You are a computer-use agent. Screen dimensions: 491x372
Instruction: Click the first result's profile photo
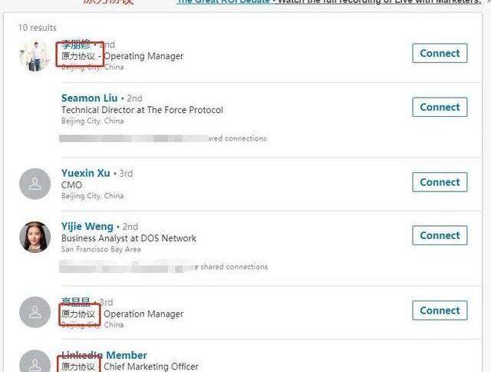coord(35,56)
